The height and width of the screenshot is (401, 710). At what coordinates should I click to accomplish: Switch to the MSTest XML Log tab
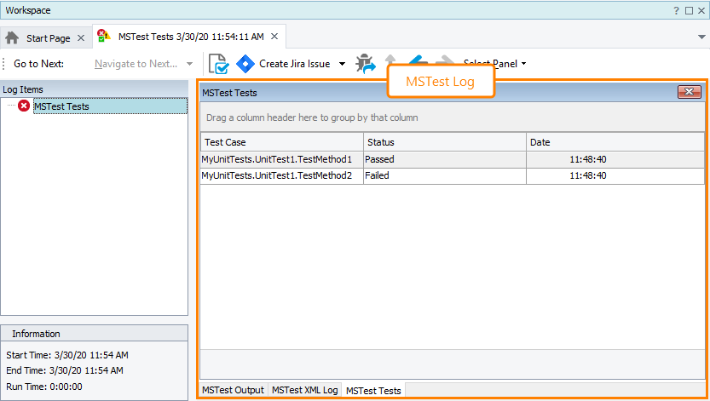pyautogui.click(x=304, y=390)
